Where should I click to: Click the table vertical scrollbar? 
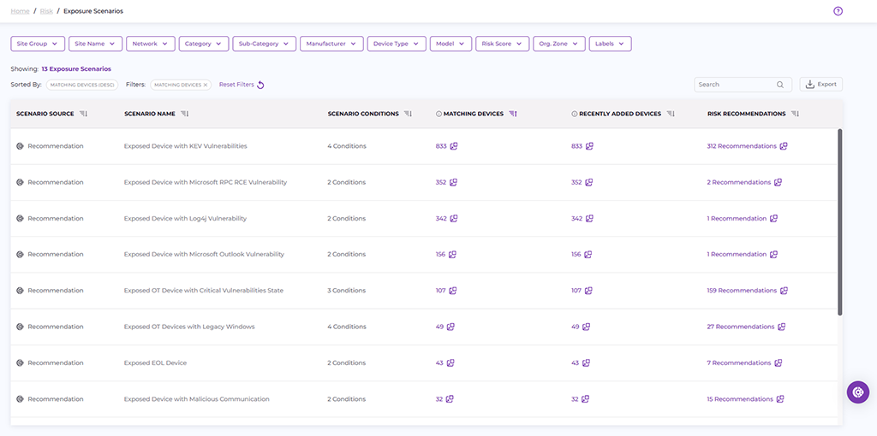pyautogui.click(x=839, y=222)
